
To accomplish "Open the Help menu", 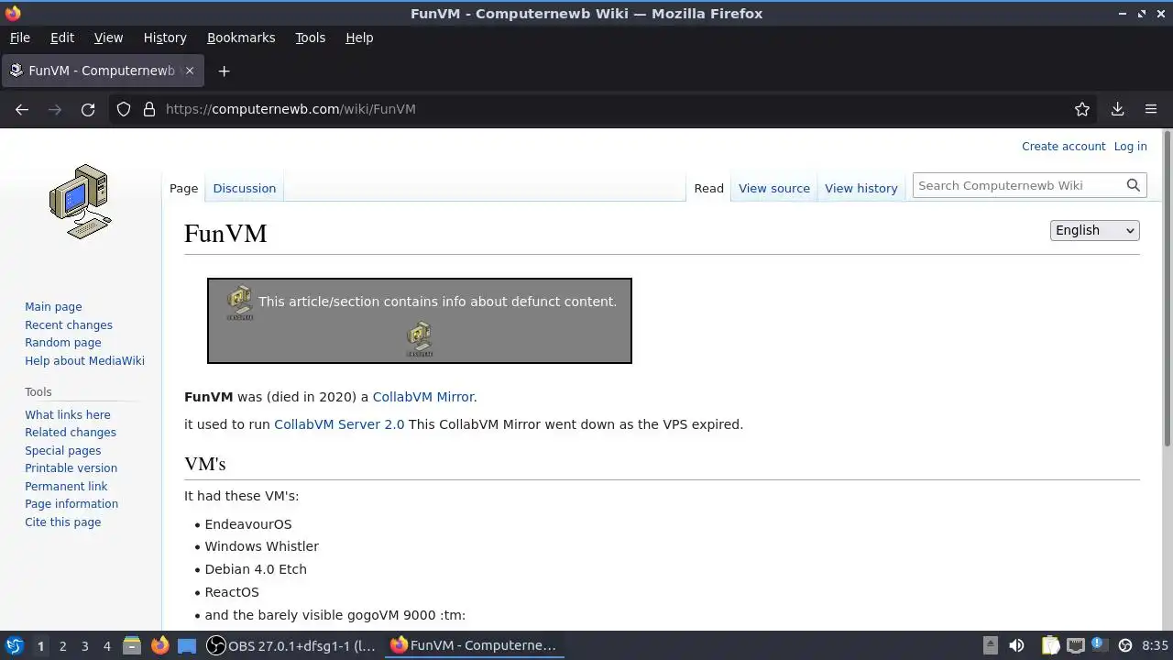I will [x=359, y=38].
